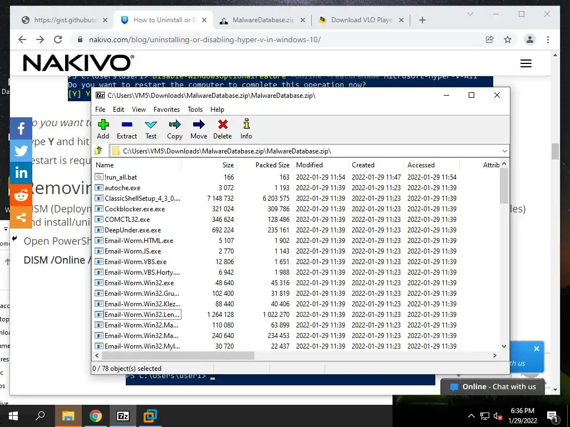Expand the 7-Zip address path dropdown

click(x=504, y=151)
